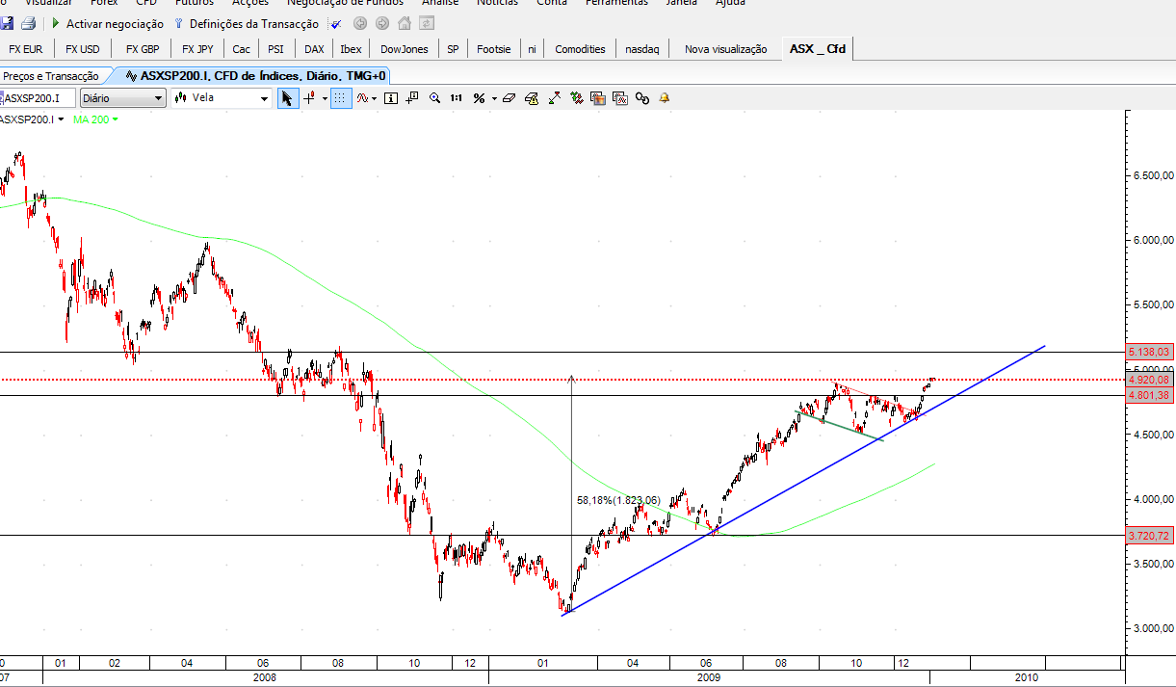The image size is (1176, 687).
Task: Go forward with the right arrow icon
Action: (x=382, y=23)
